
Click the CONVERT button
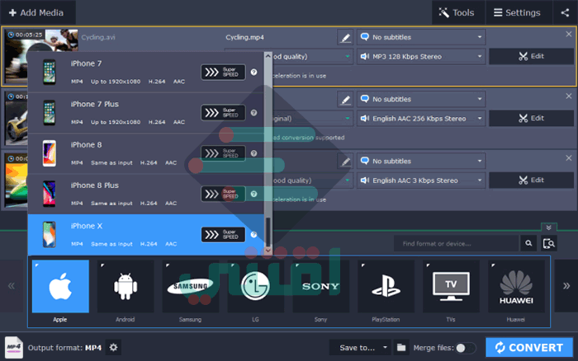tap(529, 347)
